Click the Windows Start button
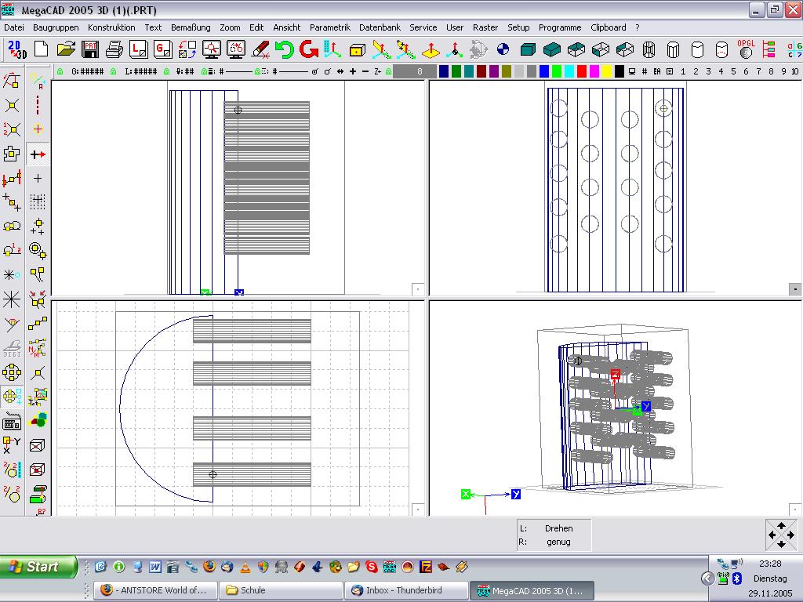Image resolution: width=803 pixels, height=602 pixels. pyautogui.click(x=39, y=567)
